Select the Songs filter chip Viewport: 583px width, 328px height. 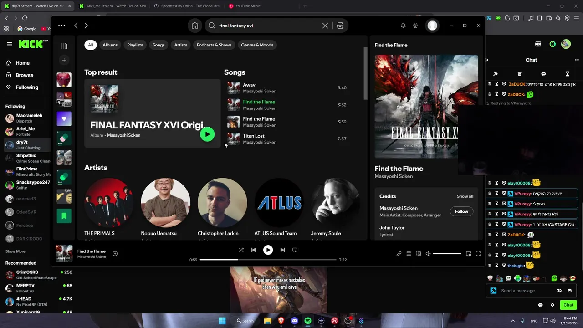(159, 45)
